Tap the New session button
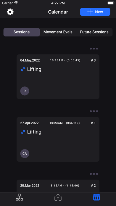The height and width of the screenshot is (206, 116). coord(95,12)
